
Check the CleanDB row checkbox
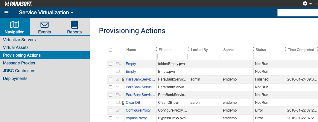(x=110, y=103)
